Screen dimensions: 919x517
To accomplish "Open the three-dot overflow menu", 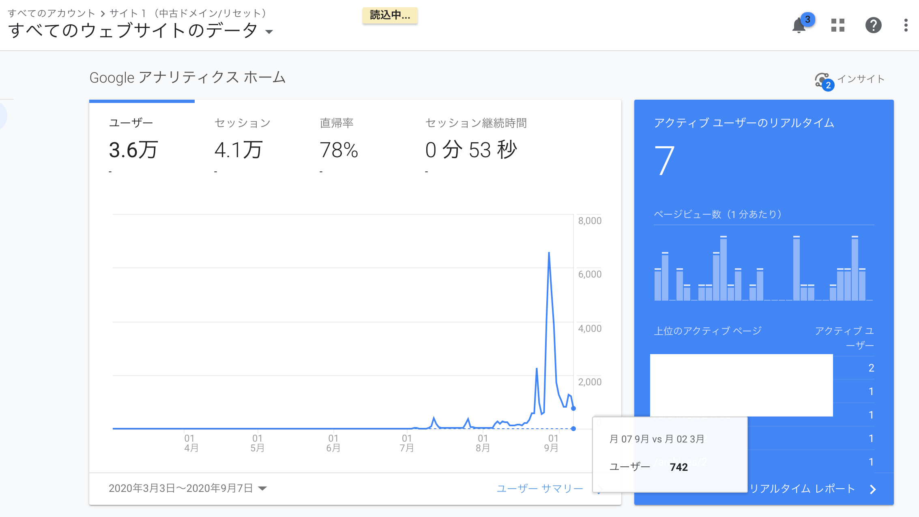I will point(906,25).
